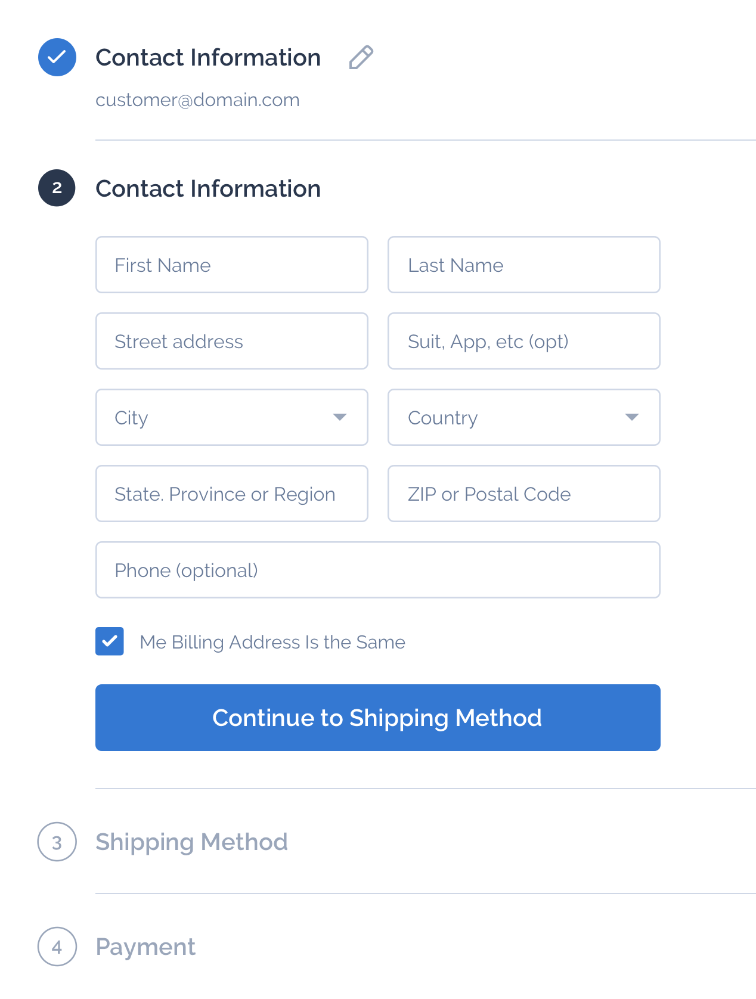The image size is (756, 999).
Task: Open the Shipping Method step heading
Action: pyautogui.click(x=191, y=842)
